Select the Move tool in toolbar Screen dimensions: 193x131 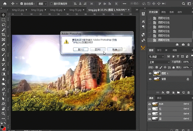point(3,15)
